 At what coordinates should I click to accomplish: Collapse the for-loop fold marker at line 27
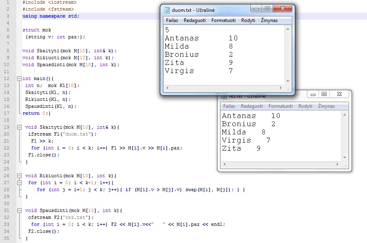pyautogui.click(x=20, y=183)
